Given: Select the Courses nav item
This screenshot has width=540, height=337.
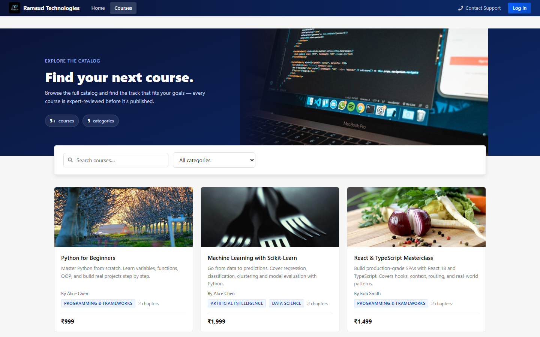Looking at the screenshot, I should (123, 8).
